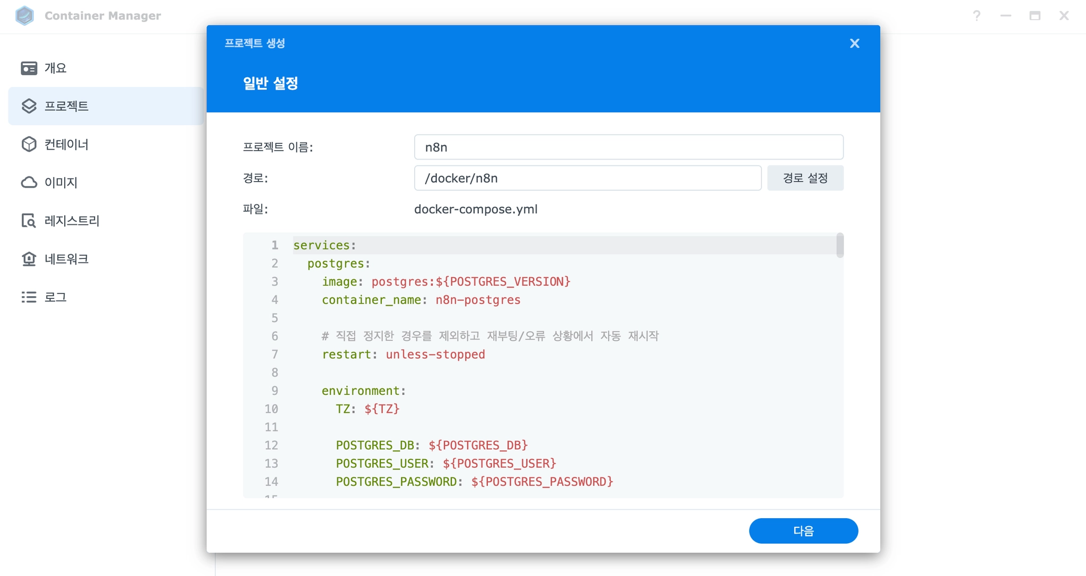
Task: Navigate to the 네트워크 menu item
Action: point(106,259)
